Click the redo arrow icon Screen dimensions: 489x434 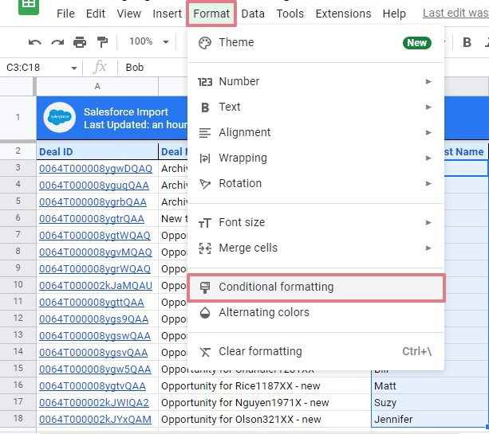(57, 42)
